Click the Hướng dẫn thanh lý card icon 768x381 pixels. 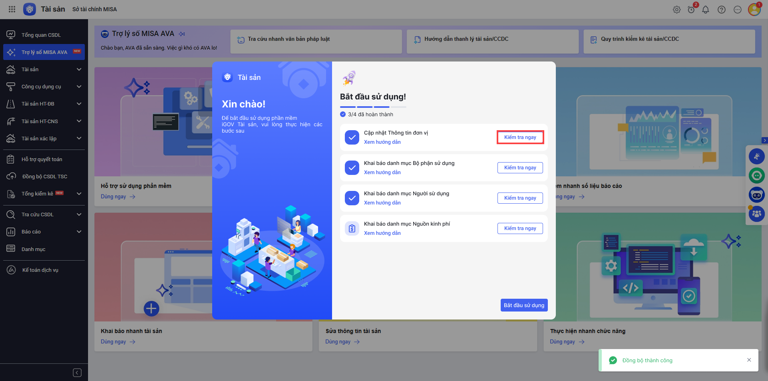pyautogui.click(x=417, y=40)
